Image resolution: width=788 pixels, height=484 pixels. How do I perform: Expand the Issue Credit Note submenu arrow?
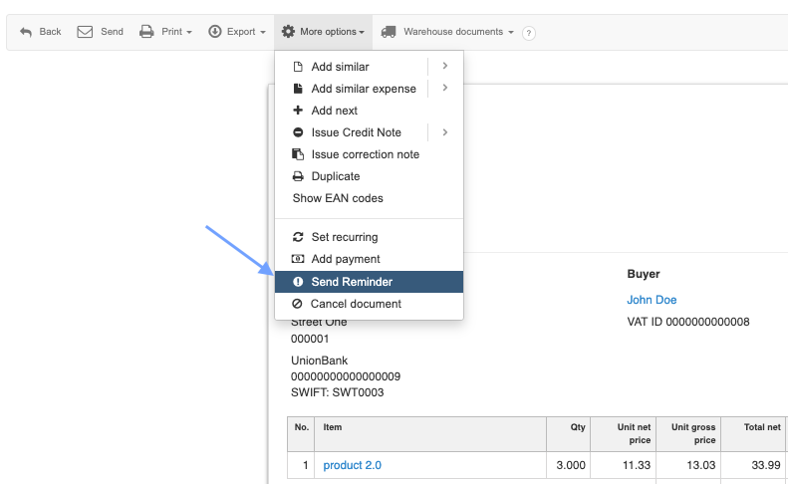[x=444, y=132]
